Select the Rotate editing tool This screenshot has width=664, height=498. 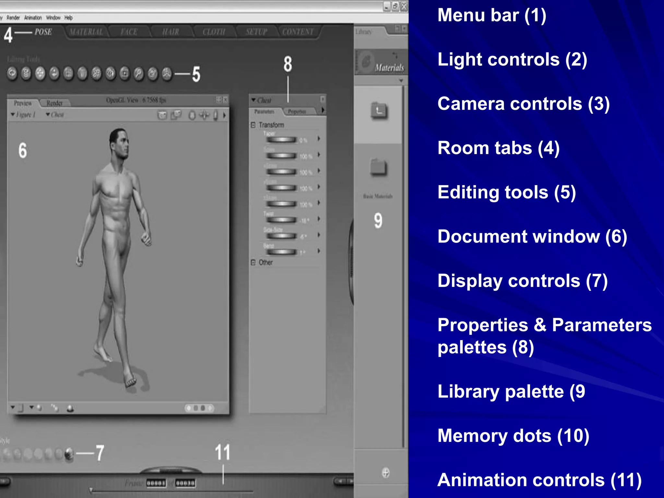point(12,74)
